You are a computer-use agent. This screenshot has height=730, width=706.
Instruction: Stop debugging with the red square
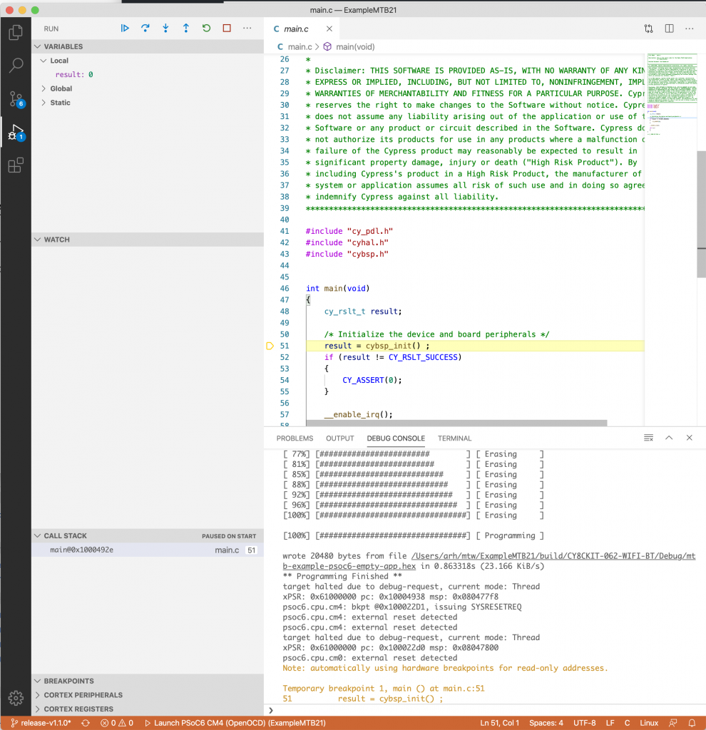click(227, 29)
